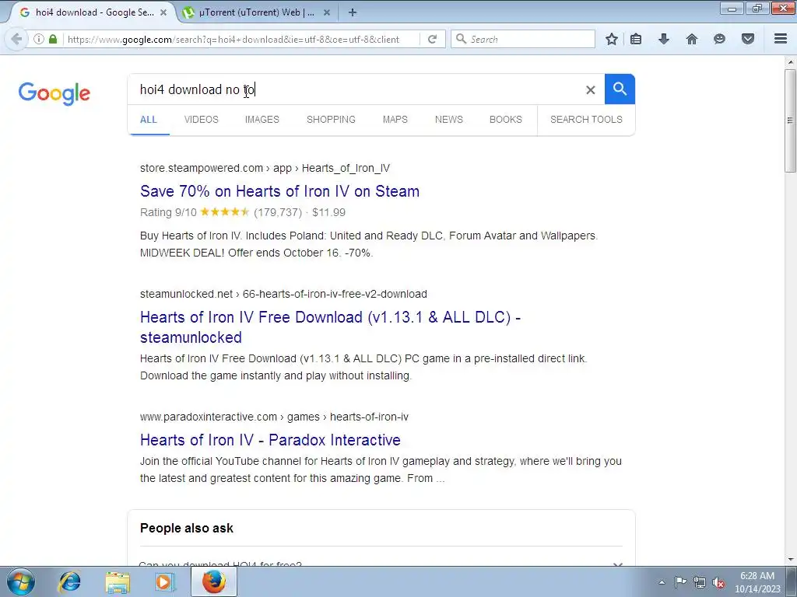The height and width of the screenshot is (597, 797).
Task: Click the Firefox address bar URL
Action: tap(233, 39)
